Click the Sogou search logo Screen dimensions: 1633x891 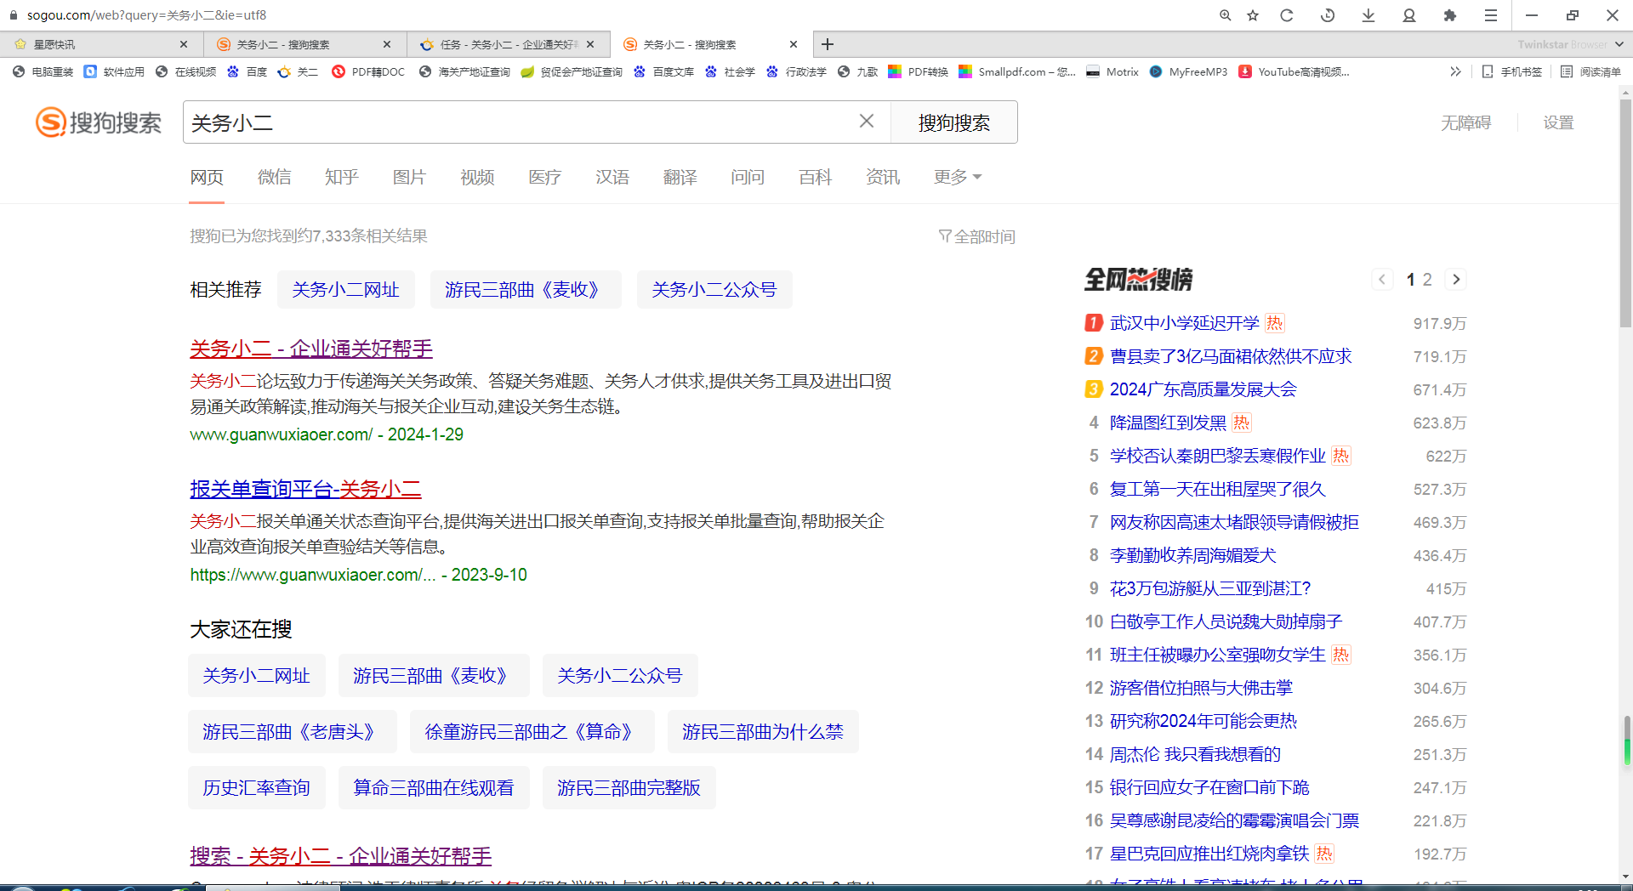(x=98, y=122)
